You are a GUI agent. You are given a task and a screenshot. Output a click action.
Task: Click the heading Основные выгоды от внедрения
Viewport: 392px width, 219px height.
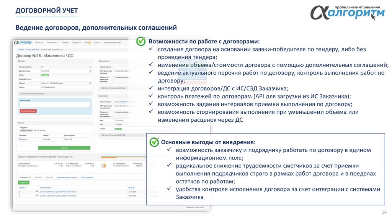tap(208, 142)
